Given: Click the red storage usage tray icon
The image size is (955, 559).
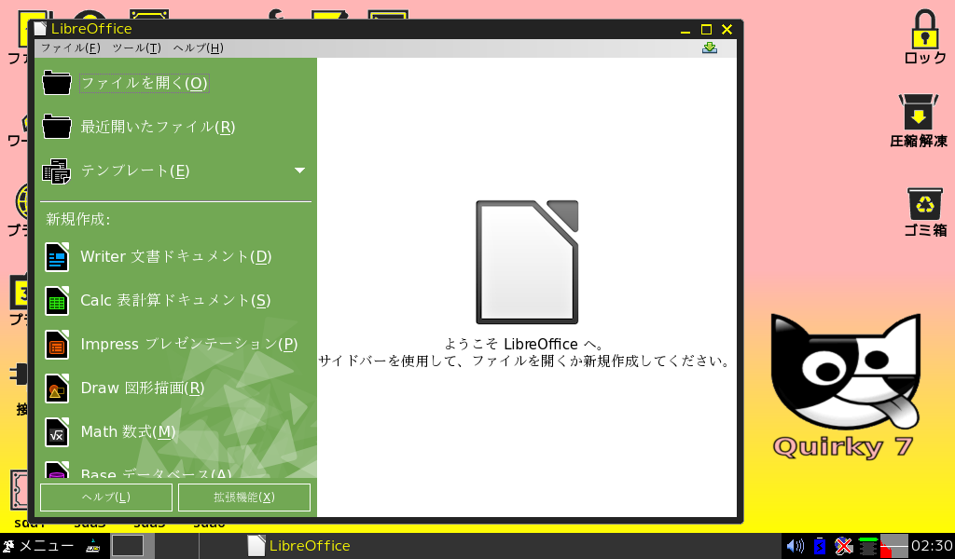Looking at the screenshot, I should (x=894, y=546).
